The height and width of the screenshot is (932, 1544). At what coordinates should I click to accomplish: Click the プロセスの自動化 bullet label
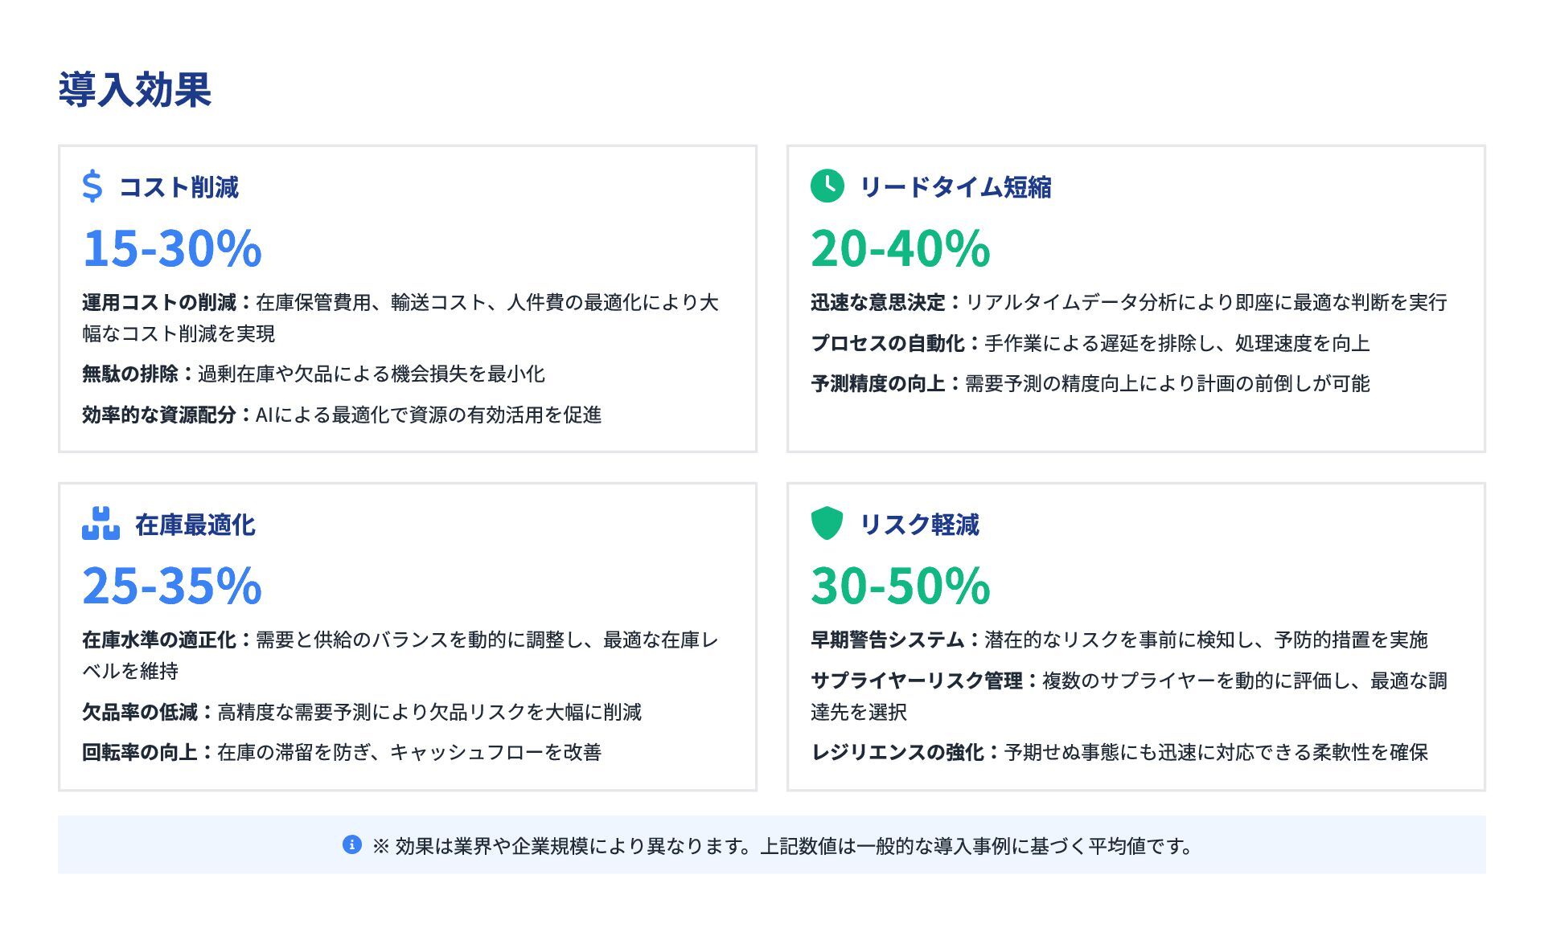click(x=888, y=343)
